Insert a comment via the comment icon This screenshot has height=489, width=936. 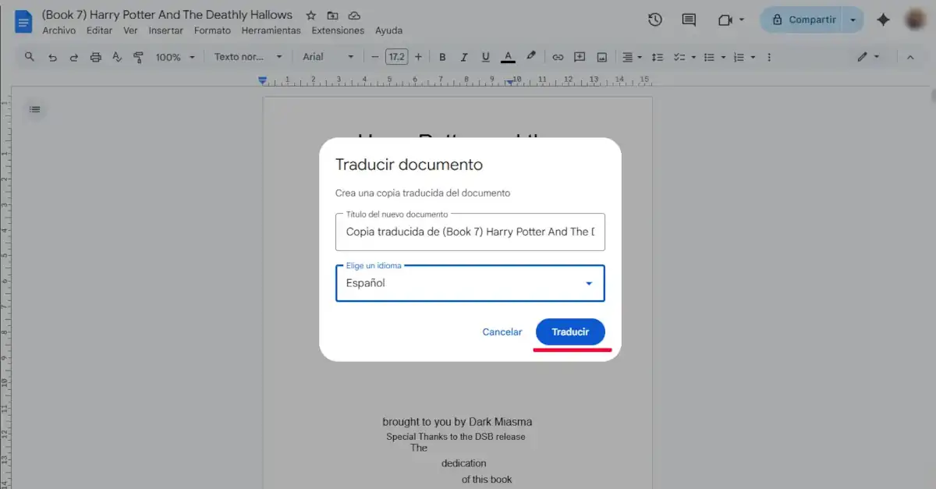coord(580,56)
